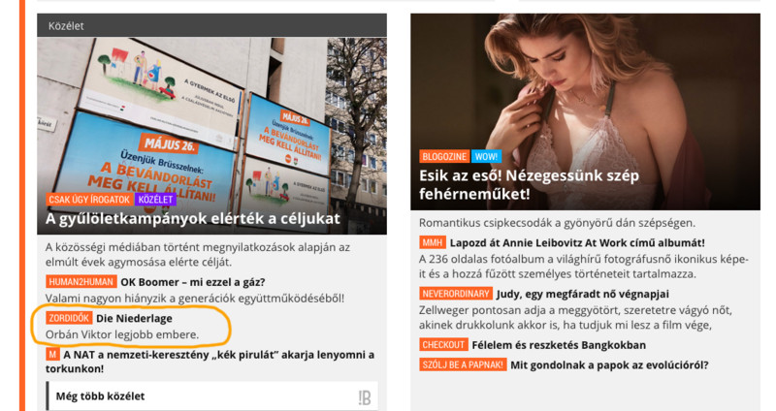Open article about A NAT nemzeti-keresztény kék pirulát
Screen dimensions: 776x411
(x=210, y=362)
